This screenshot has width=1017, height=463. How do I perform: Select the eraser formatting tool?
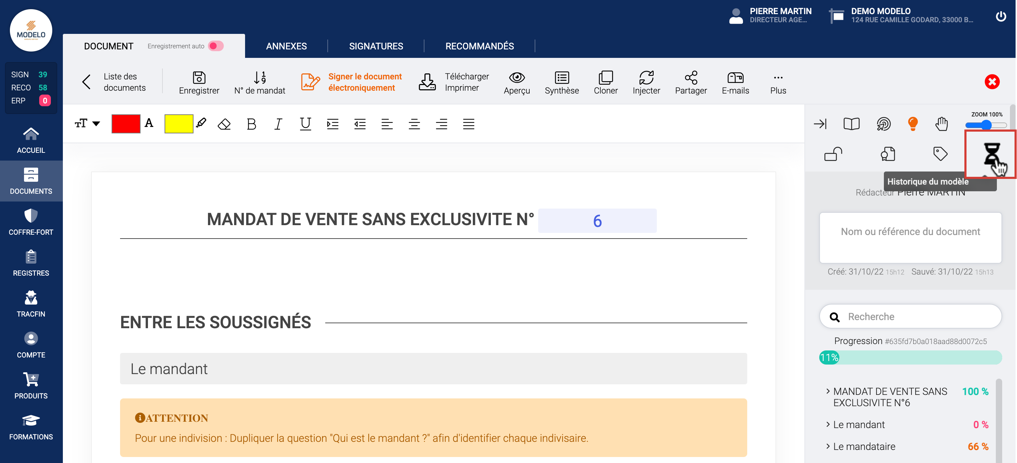pos(224,124)
